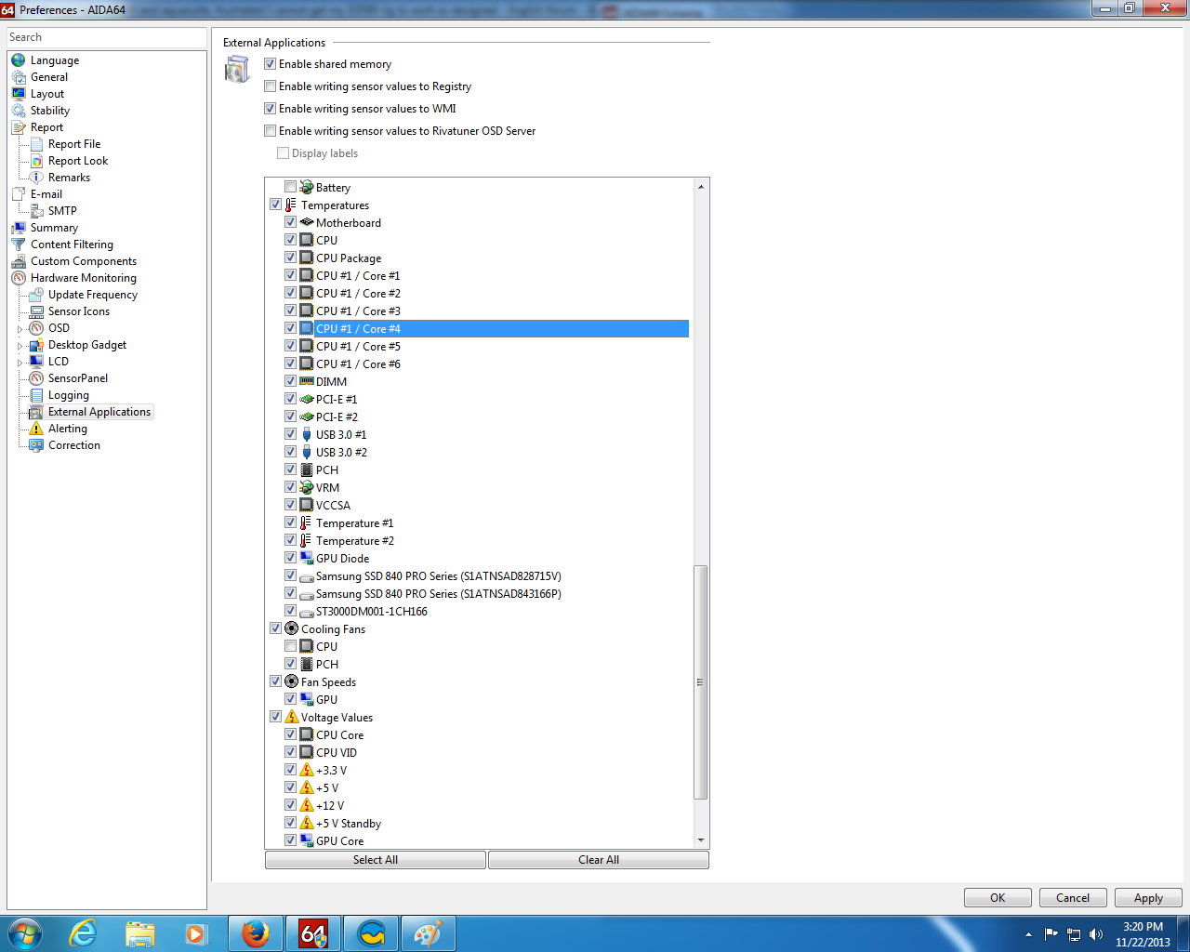
Task: Select Custom Components in the tree
Action: click(84, 261)
